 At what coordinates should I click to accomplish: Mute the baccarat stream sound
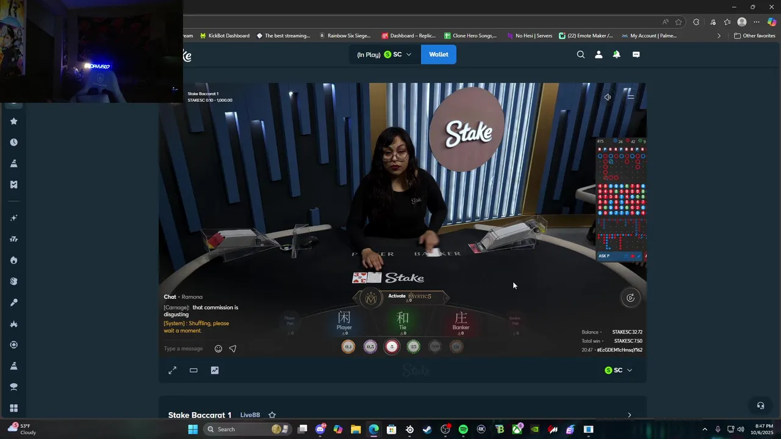tap(608, 97)
